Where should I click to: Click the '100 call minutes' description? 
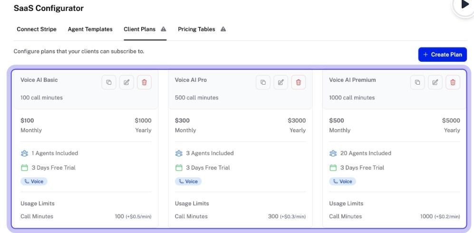point(42,97)
